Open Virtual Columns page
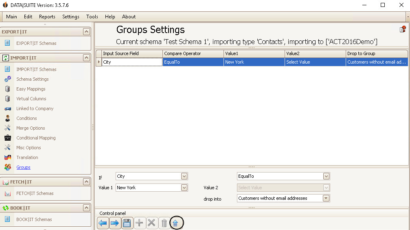The height and width of the screenshot is (230, 410). pyautogui.click(x=31, y=99)
